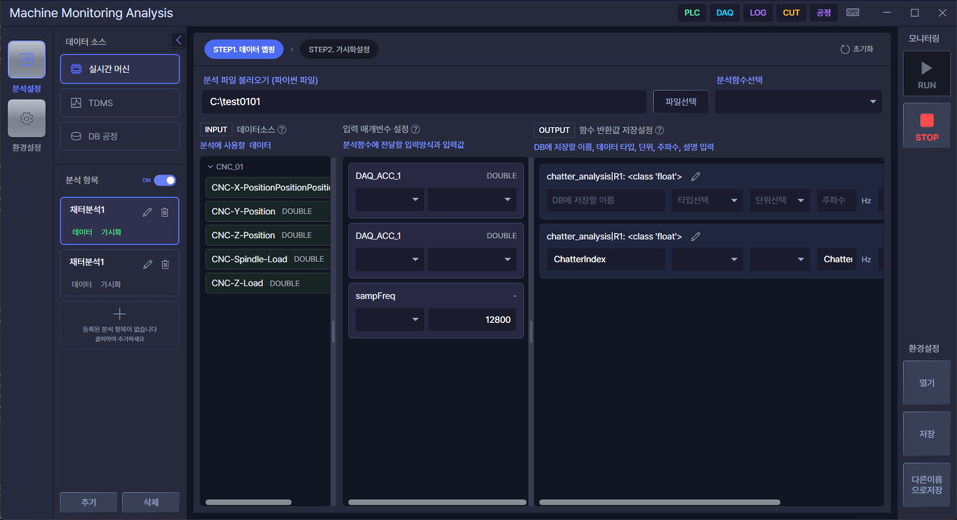
Task: Open the 타입선택 dropdown
Action: coord(707,201)
